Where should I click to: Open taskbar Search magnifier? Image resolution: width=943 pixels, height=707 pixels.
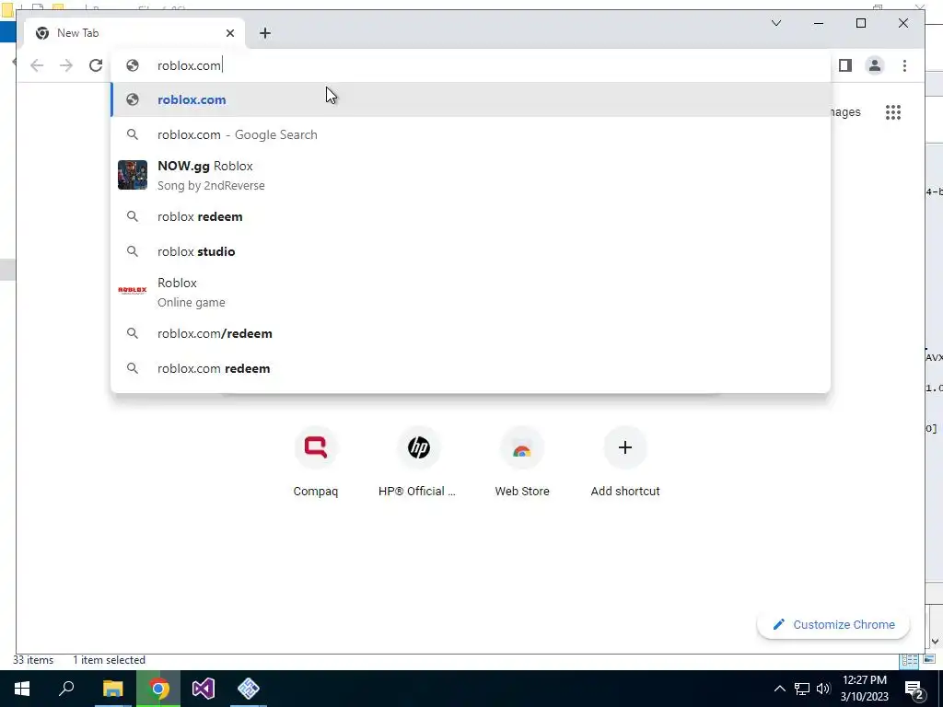[66, 689]
